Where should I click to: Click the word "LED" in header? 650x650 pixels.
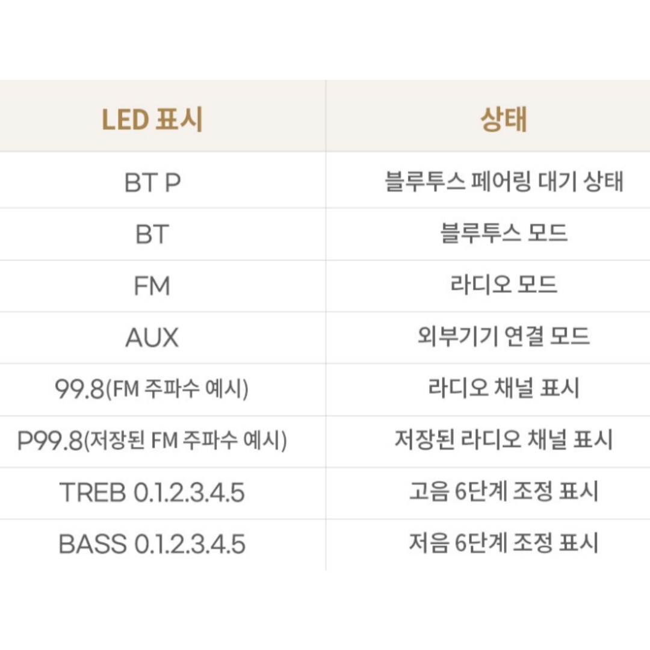pos(125,120)
